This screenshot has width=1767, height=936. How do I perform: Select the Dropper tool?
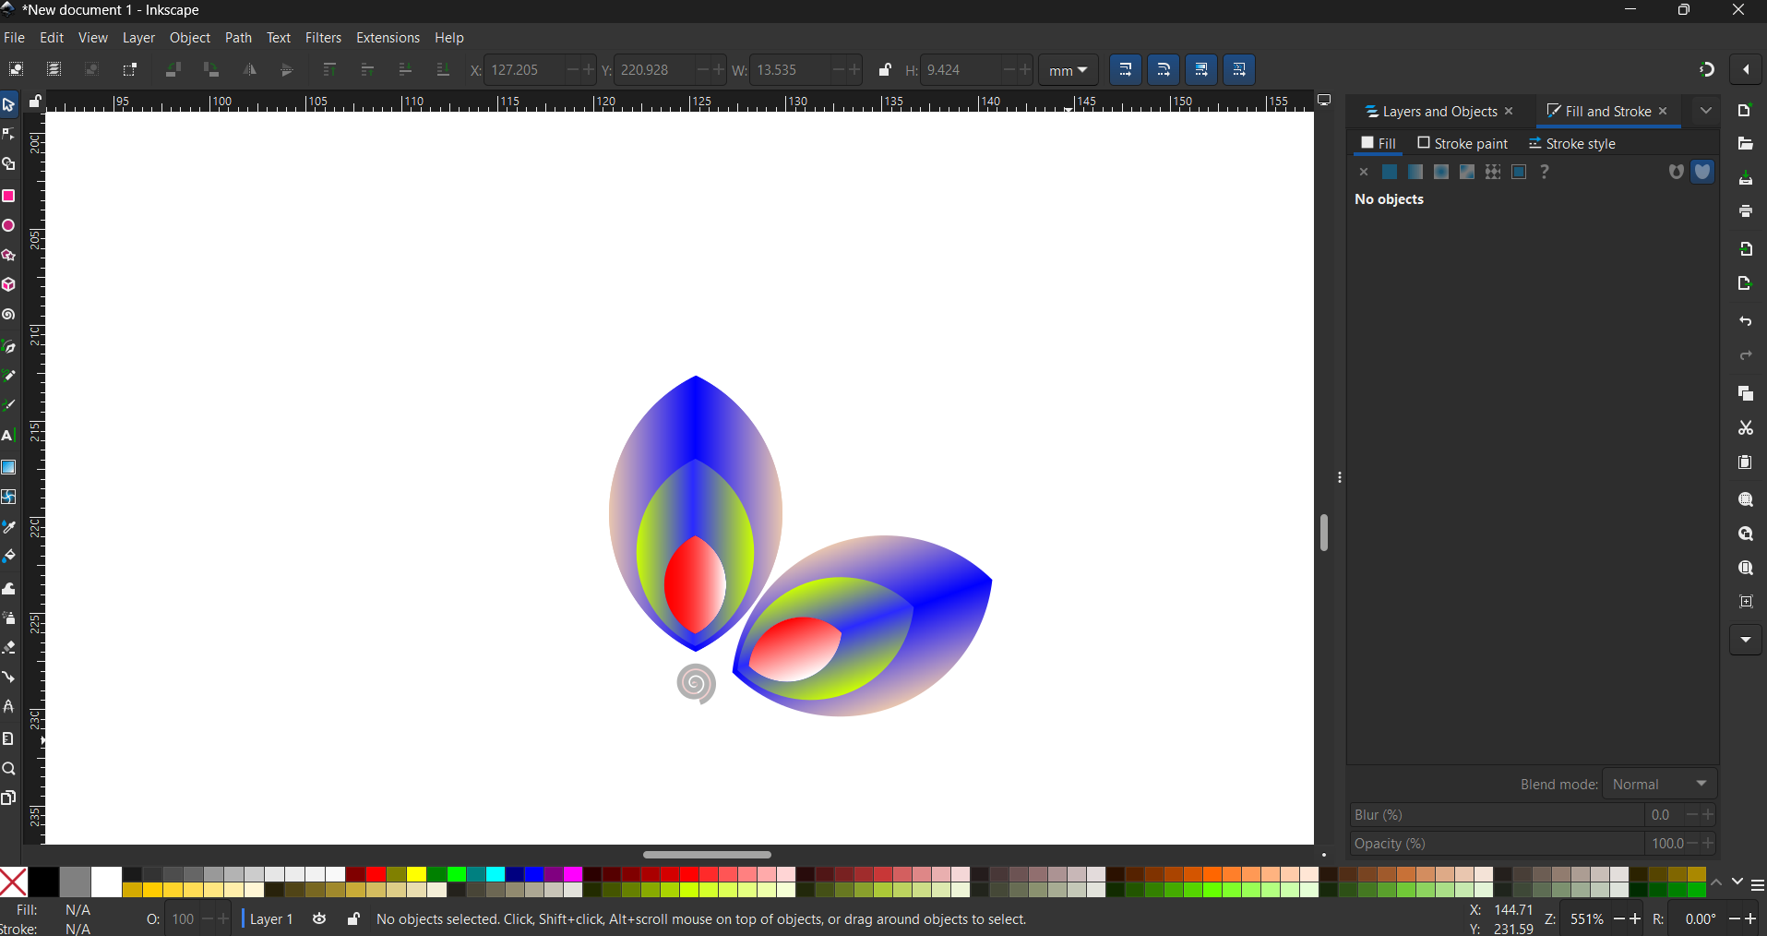coord(9,527)
